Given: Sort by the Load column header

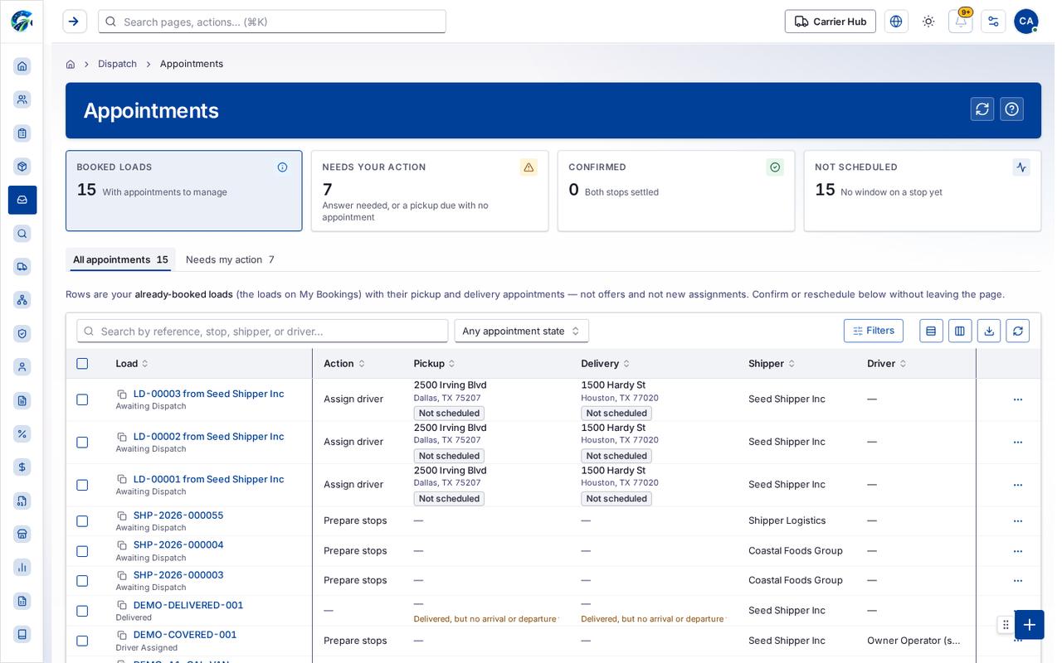Looking at the screenshot, I should [132, 364].
